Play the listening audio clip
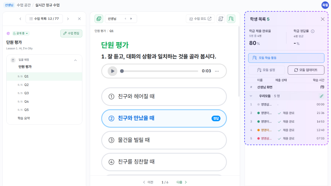 (x=113, y=71)
